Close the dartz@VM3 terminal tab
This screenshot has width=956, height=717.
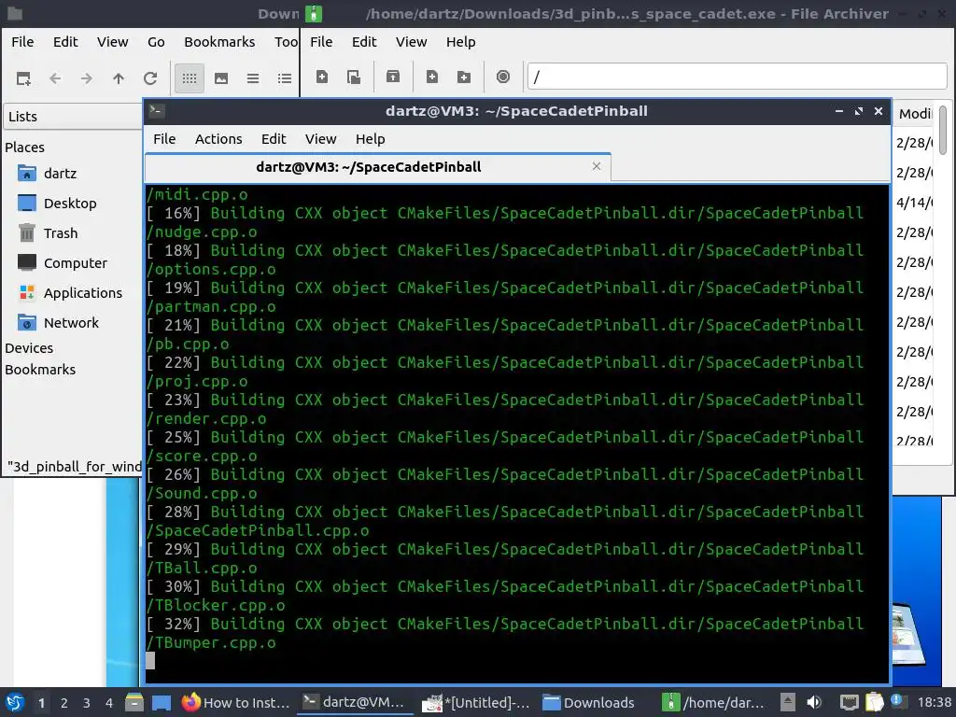[x=597, y=166]
